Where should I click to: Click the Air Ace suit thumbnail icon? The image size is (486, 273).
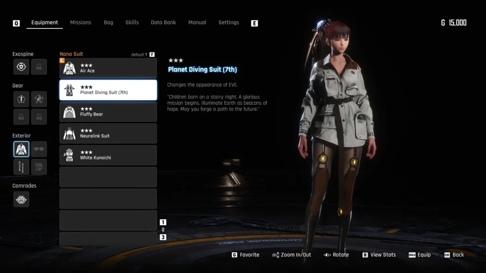coord(69,68)
